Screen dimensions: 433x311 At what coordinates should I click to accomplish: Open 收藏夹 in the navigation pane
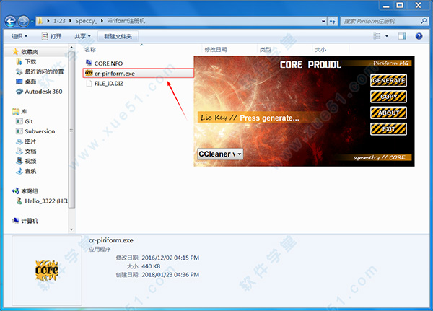30,52
